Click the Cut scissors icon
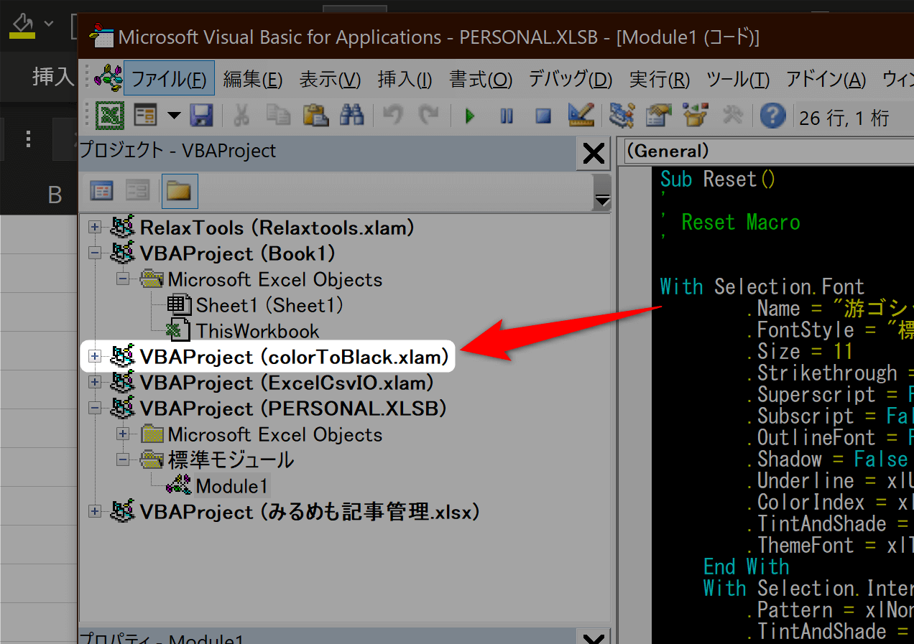 pyautogui.click(x=241, y=115)
